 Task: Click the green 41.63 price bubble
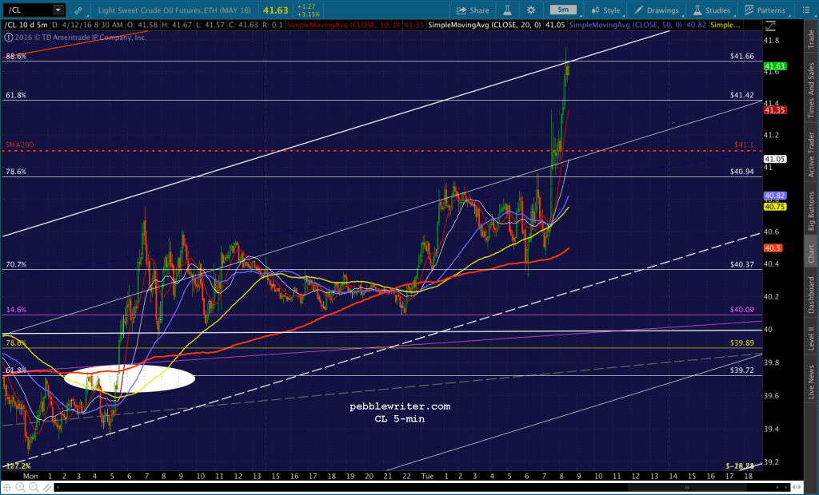point(774,66)
